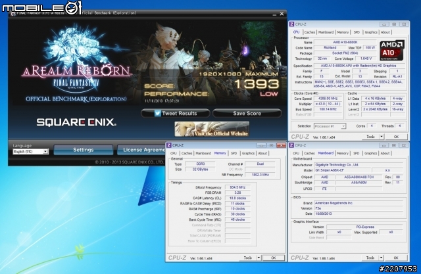Select About tab in the Mainboard CPU-Z window
421x274 pixels.
(x=385, y=153)
